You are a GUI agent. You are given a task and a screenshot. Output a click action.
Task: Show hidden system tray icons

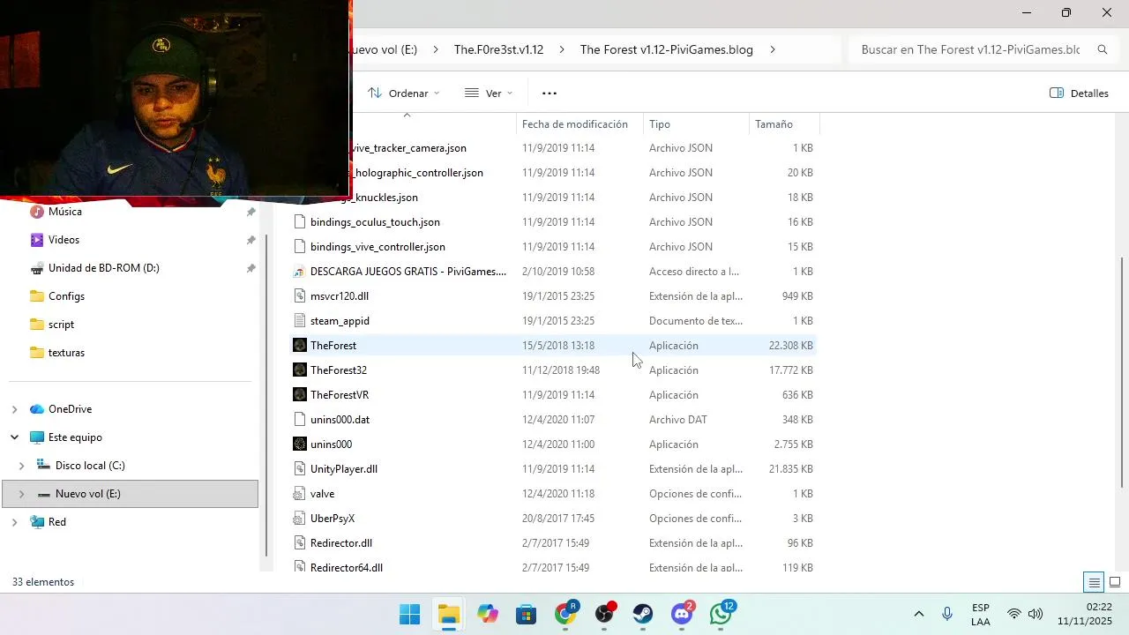coord(918,614)
